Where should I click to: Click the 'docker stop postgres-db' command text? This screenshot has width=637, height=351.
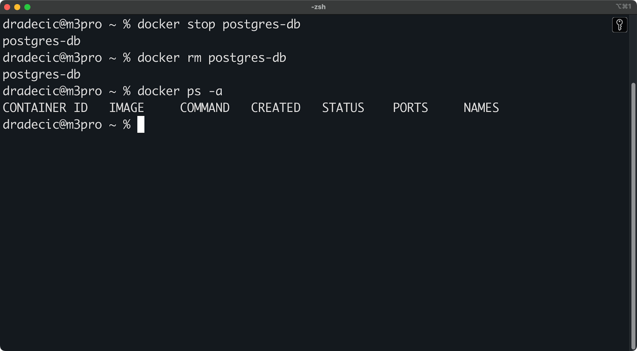coord(219,24)
